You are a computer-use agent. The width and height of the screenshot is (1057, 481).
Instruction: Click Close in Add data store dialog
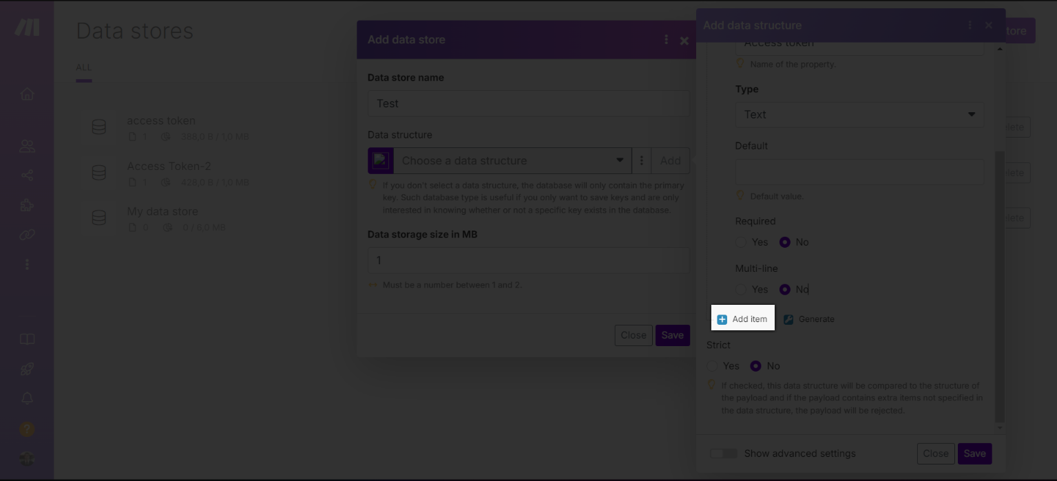(x=634, y=335)
